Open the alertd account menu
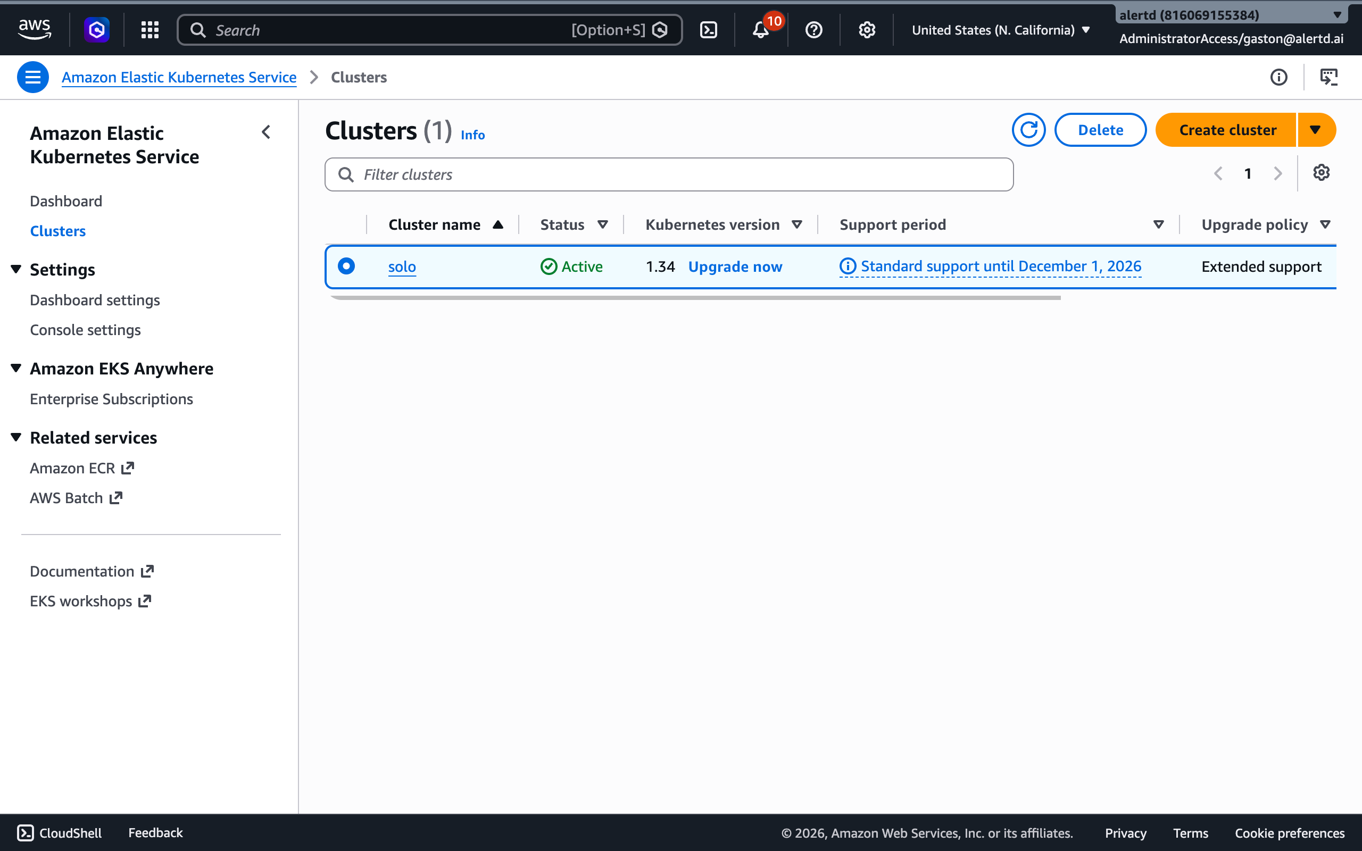Image resolution: width=1362 pixels, height=851 pixels. pos(1231,15)
